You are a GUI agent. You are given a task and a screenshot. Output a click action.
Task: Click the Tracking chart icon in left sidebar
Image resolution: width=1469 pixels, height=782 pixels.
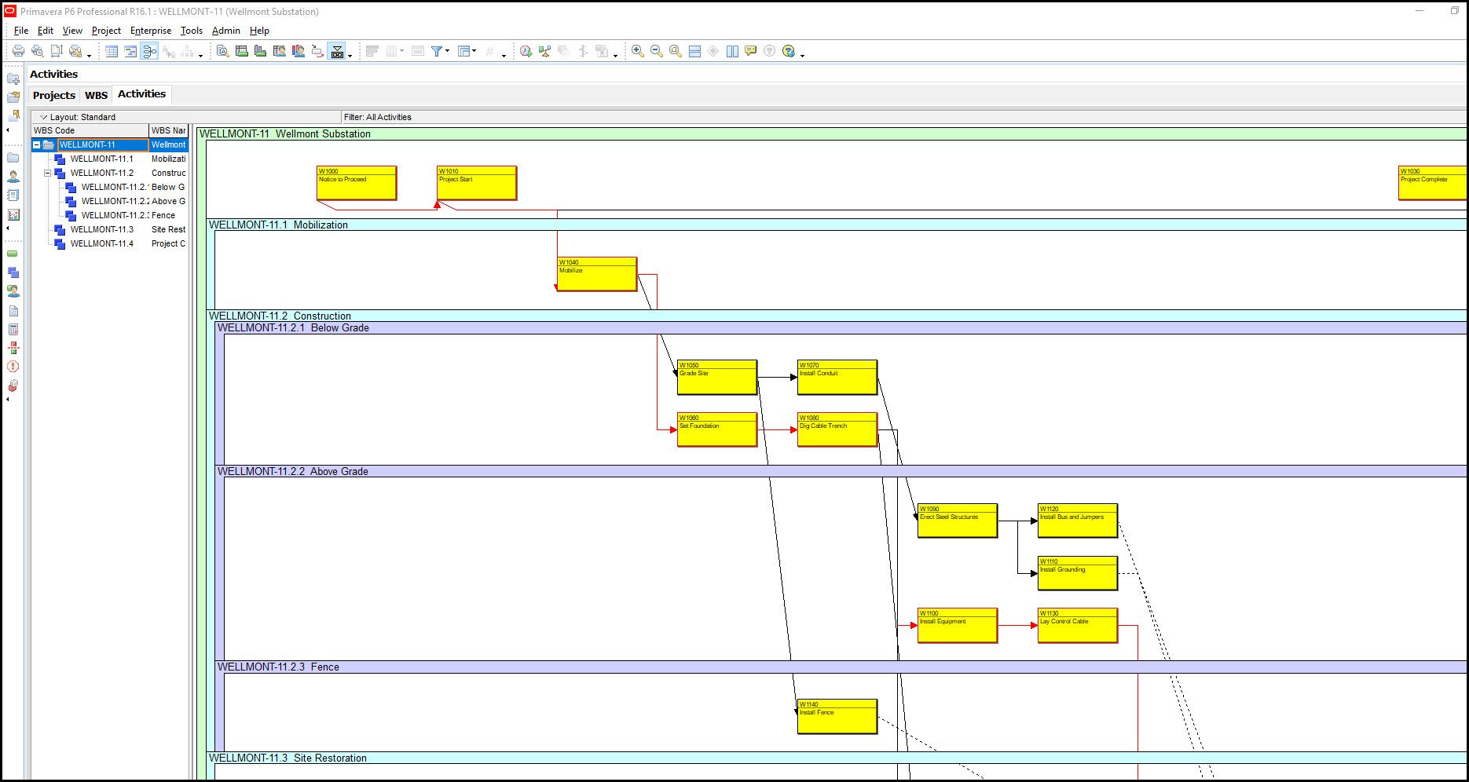pos(13,214)
